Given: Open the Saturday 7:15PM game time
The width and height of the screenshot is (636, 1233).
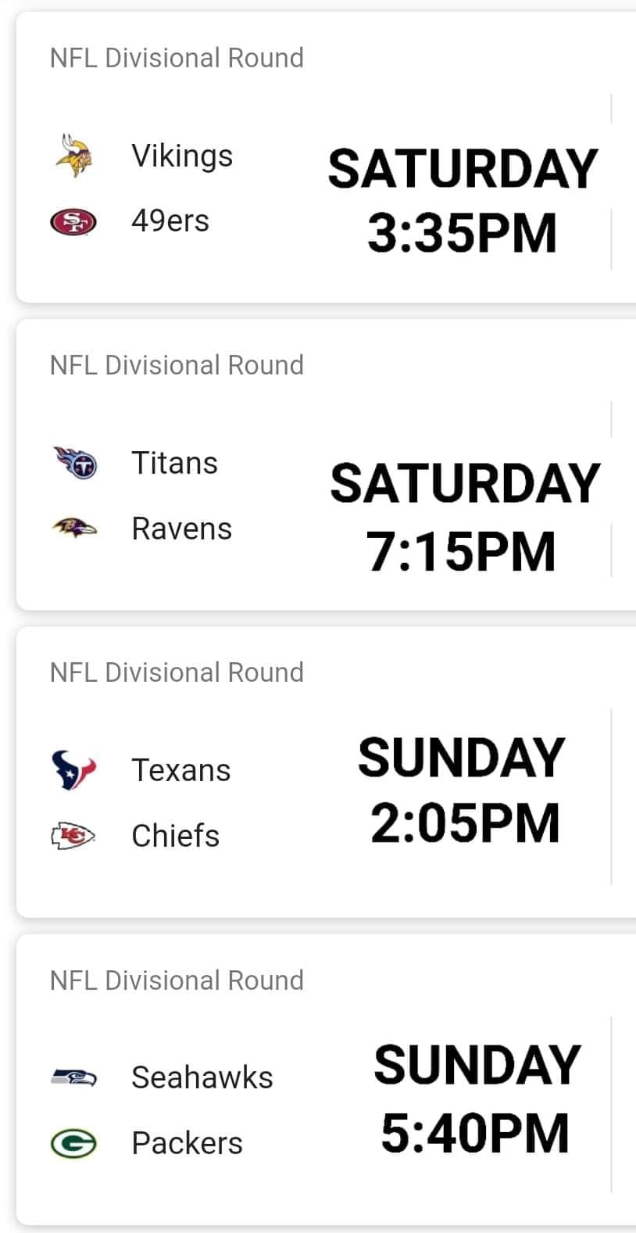Looking at the screenshot, I should click(464, 517).
